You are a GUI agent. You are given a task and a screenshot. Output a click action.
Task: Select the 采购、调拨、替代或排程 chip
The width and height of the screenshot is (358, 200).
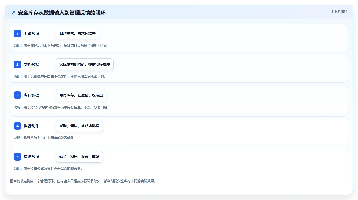pyautogui.click(x=79, y=126)
